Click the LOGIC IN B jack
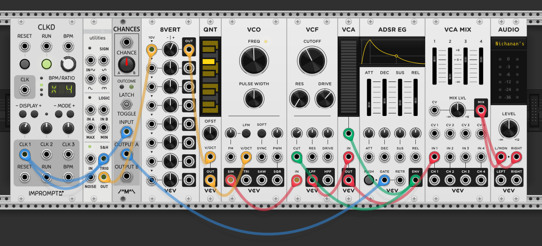The width and height of the screenshot is (542, 246). click(x=104, y=110)
